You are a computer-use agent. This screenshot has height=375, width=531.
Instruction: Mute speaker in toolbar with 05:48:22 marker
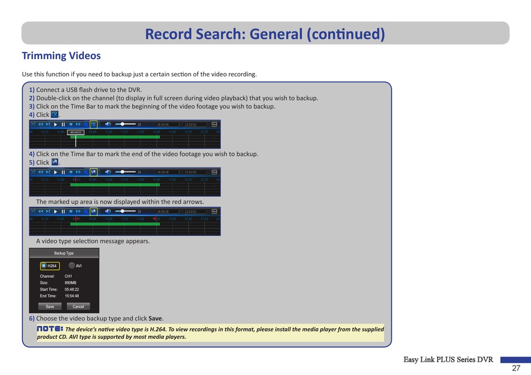coord(108,124)
